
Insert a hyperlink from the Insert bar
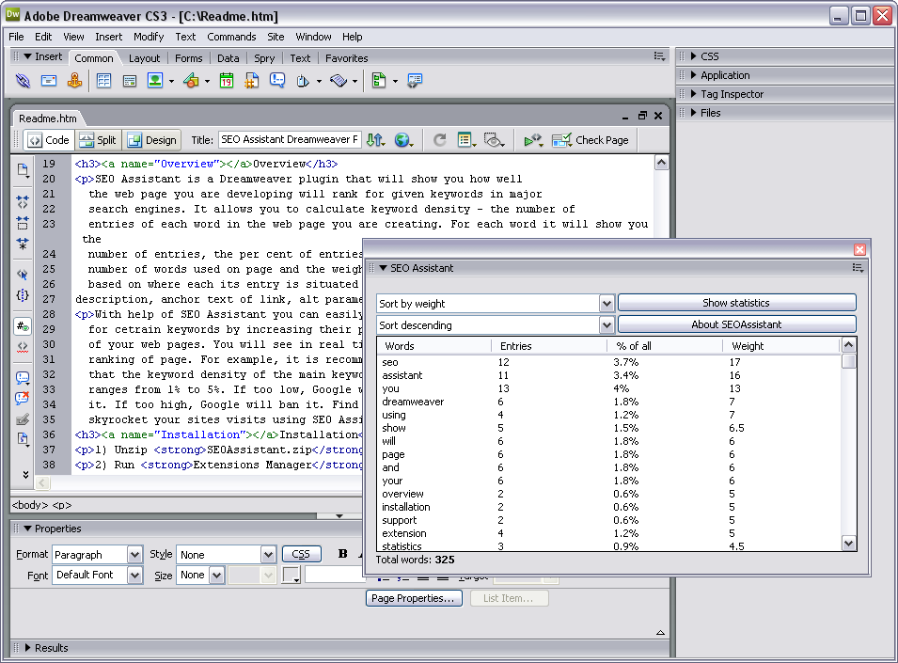(x=23, y=82)
